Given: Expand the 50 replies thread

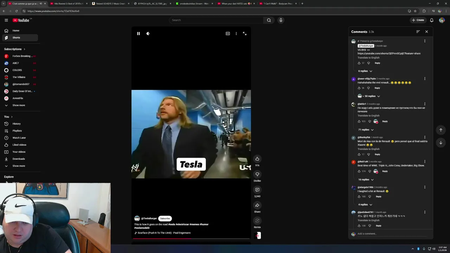Looking at the screenshot, I should point(371,96).
